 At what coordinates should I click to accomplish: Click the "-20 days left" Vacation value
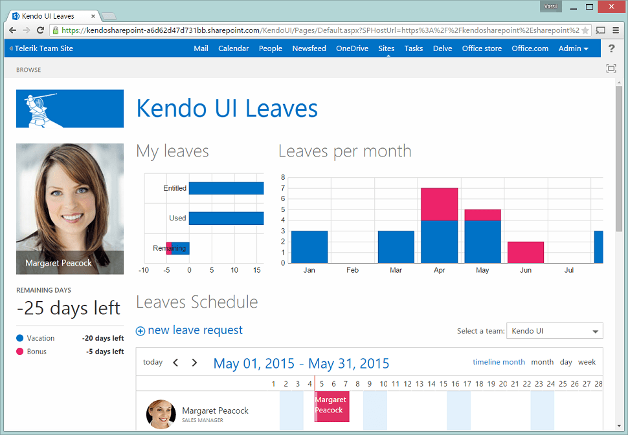pyautogui.click(x=103, y=338)
